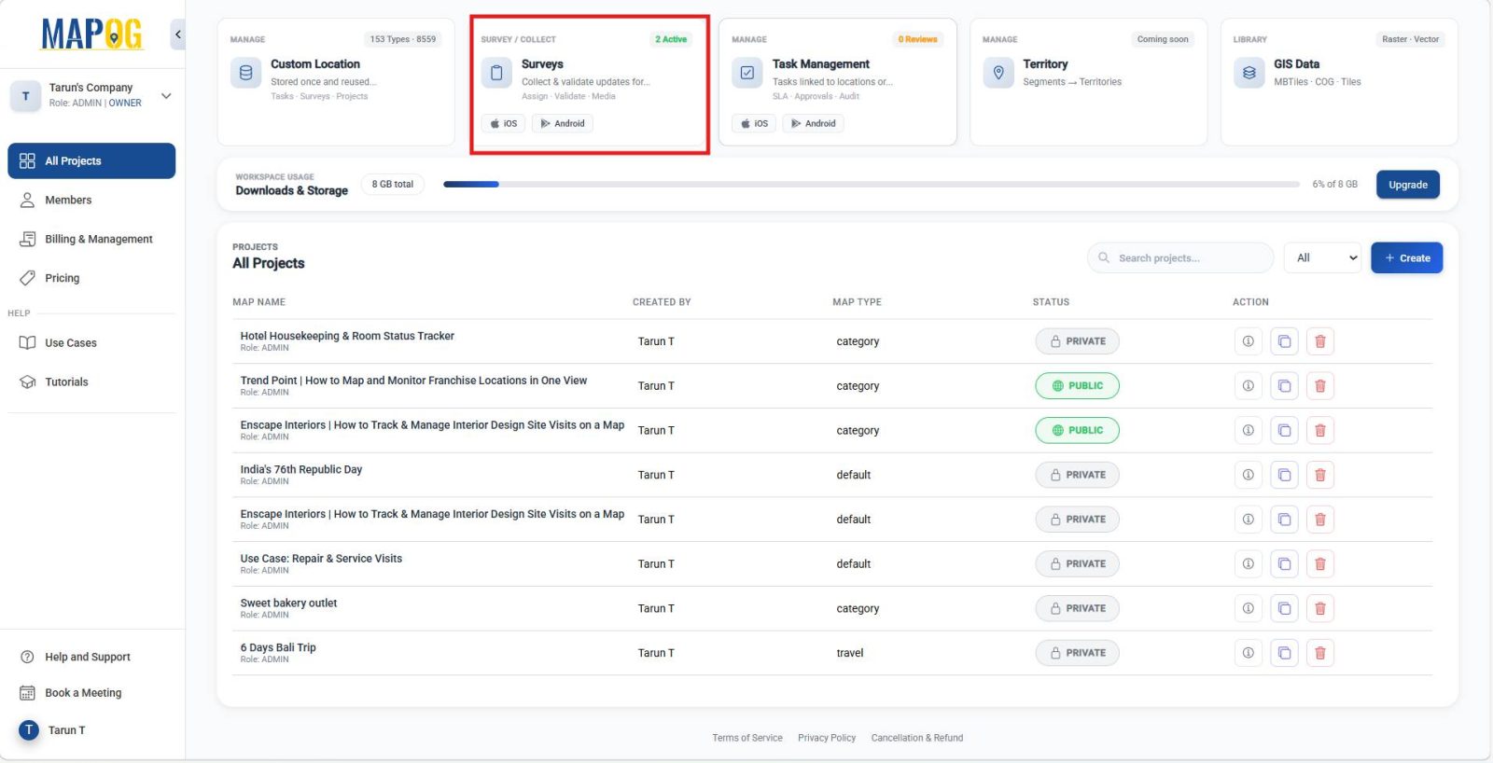Viewport: 1493px width, 763px height.
Task: Click the Territory pin icon
Action: tap(998, 73)
